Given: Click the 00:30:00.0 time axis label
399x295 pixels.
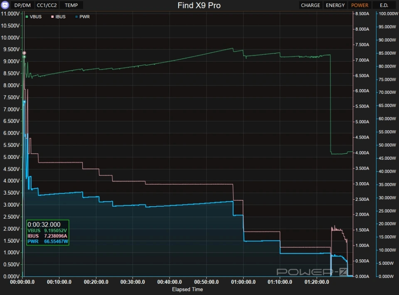Looking at the screenshot, I should pos(133,282).
